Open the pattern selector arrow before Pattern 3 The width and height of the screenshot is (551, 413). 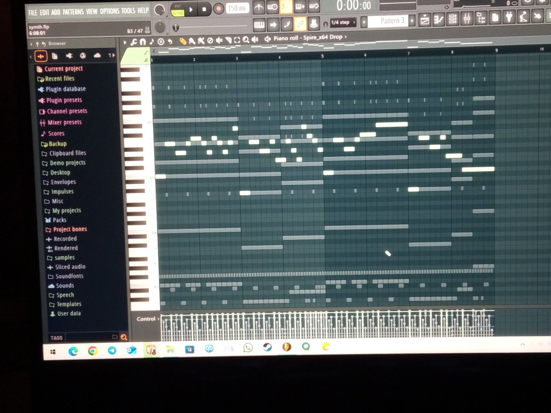point(364,22)
